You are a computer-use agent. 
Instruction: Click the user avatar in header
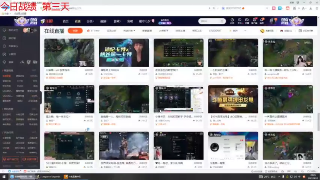click(273, 21)
